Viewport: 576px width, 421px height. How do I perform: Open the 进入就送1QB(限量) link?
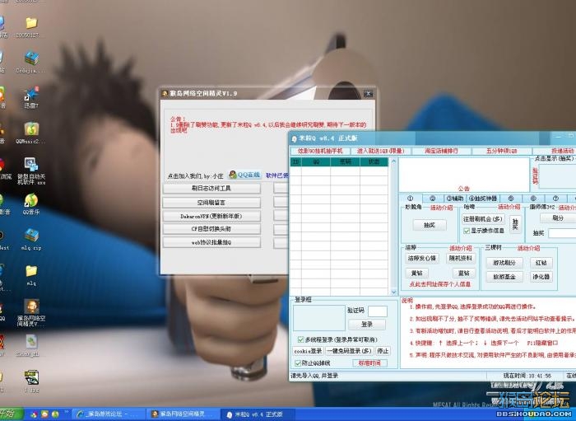380,151
